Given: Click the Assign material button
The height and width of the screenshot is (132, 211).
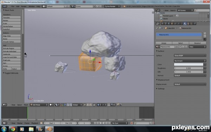Looking at the screenshot, I should point(164,43).
